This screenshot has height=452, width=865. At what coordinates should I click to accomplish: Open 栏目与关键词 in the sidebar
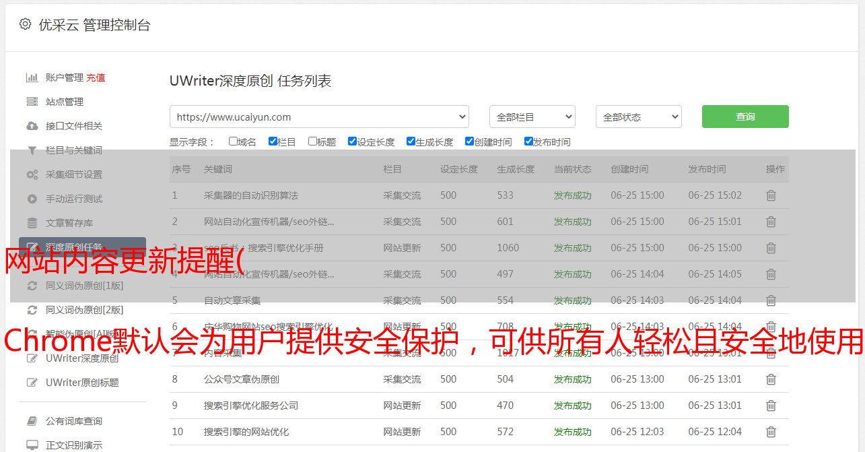pos(74,150)
